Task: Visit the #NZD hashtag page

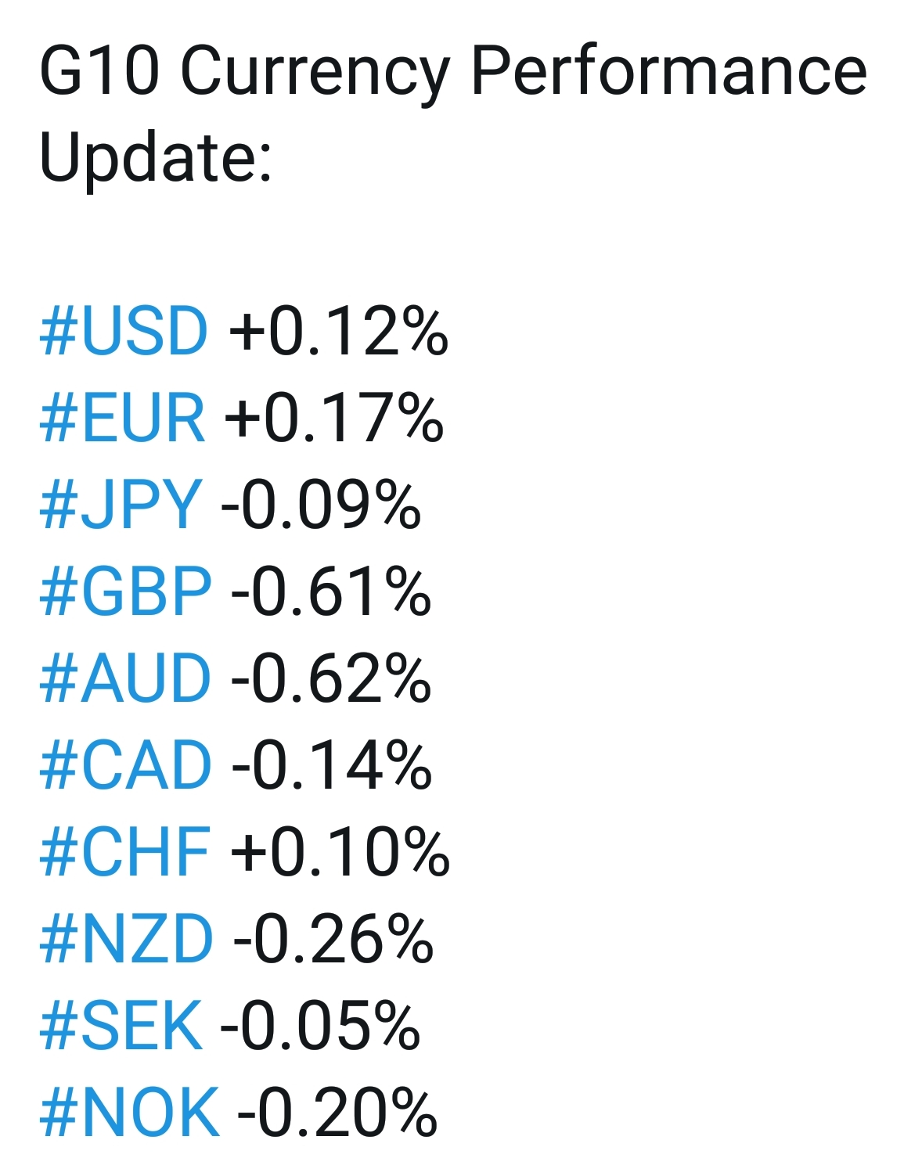Action: click(x=126, y=939)
